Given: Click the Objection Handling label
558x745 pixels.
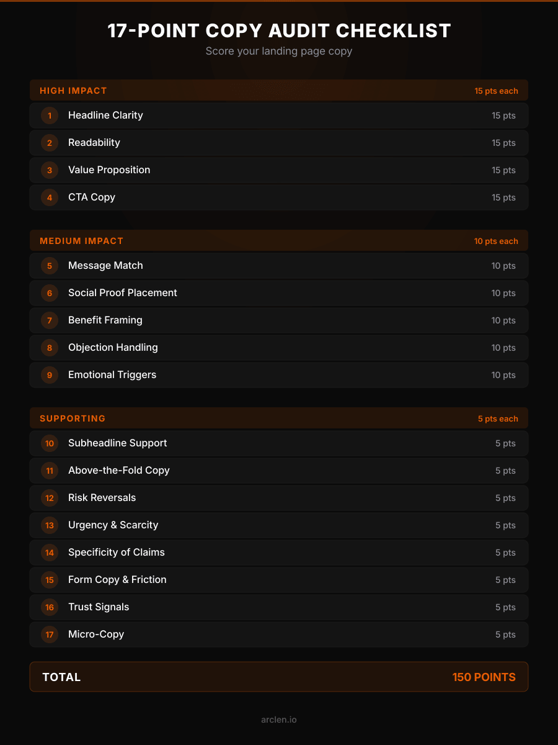Looking at the screenshot, I should click(113, 348).
